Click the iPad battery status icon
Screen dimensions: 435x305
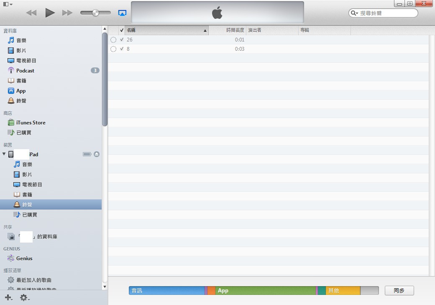pyautogui.click(x=87, y=154)
